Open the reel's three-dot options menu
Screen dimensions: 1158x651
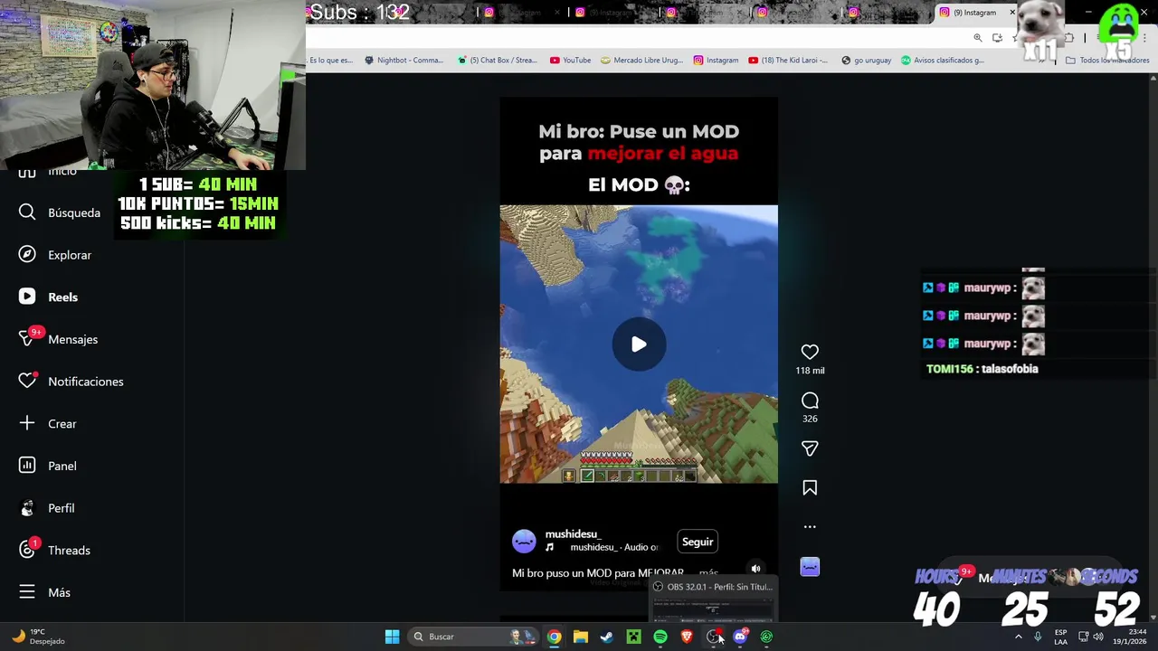pyautogui.click(x=810, y=526)
